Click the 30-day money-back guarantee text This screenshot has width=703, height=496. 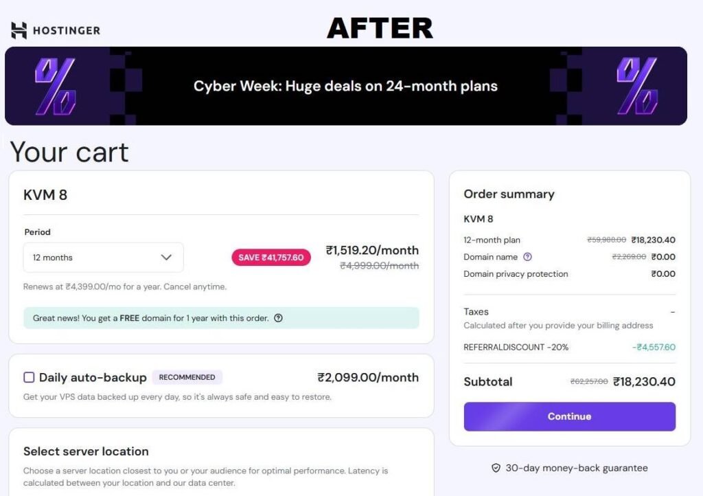click(577, 468)
